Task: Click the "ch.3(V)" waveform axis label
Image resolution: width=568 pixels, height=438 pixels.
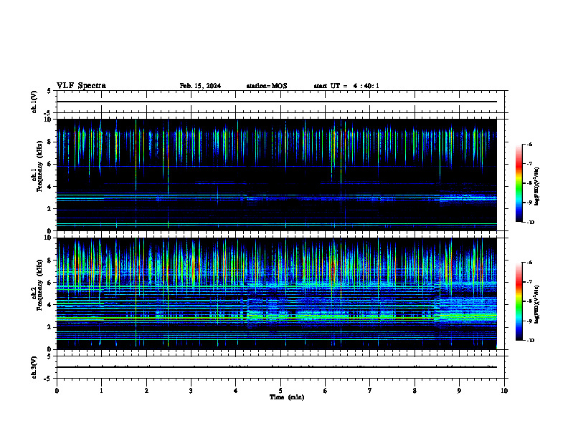Action: point(34,367)
